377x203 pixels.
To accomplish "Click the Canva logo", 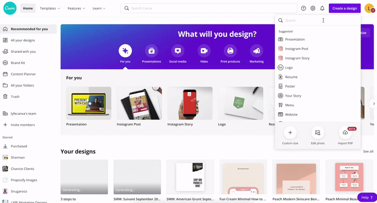I will tap(10, 8).
